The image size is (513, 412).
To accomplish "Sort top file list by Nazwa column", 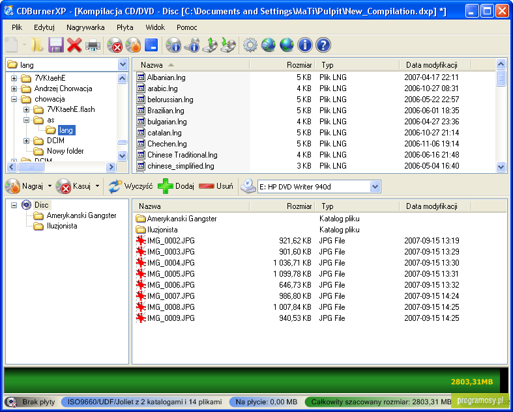I will [x=192, y=65].
